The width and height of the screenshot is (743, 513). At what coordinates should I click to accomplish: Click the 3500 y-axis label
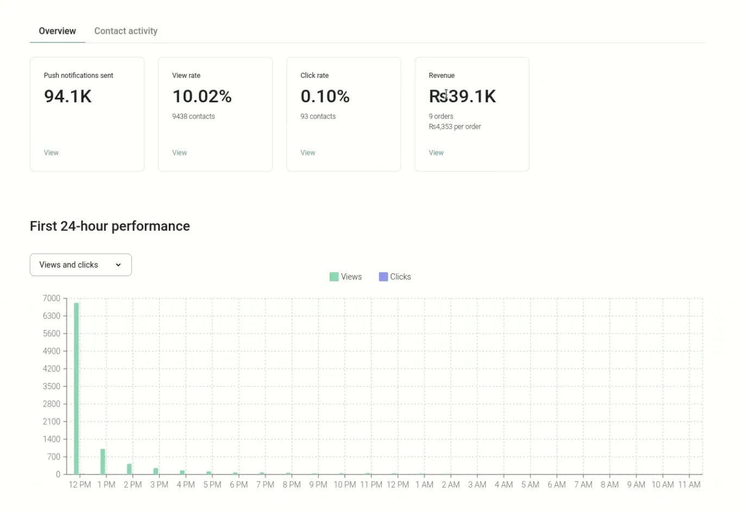pos(52,386)
